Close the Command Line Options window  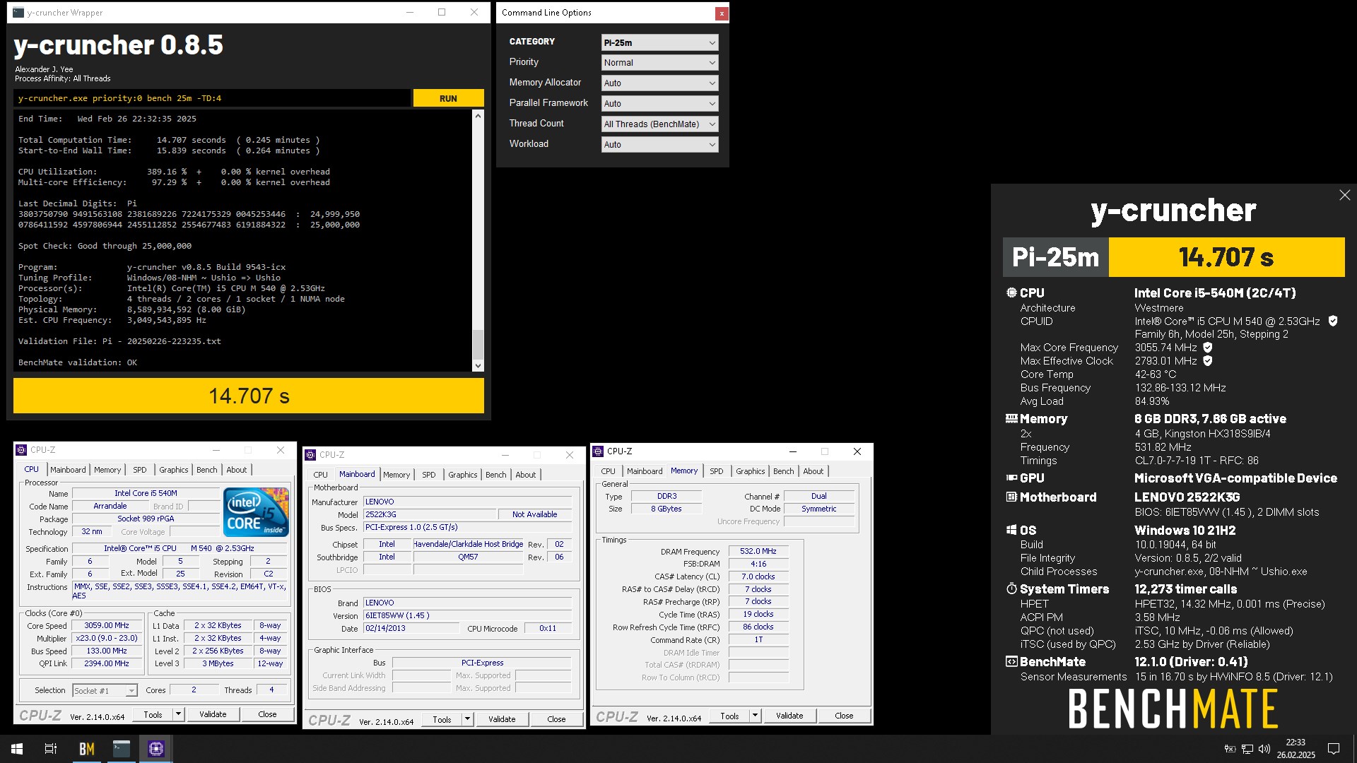pos(721,13)
